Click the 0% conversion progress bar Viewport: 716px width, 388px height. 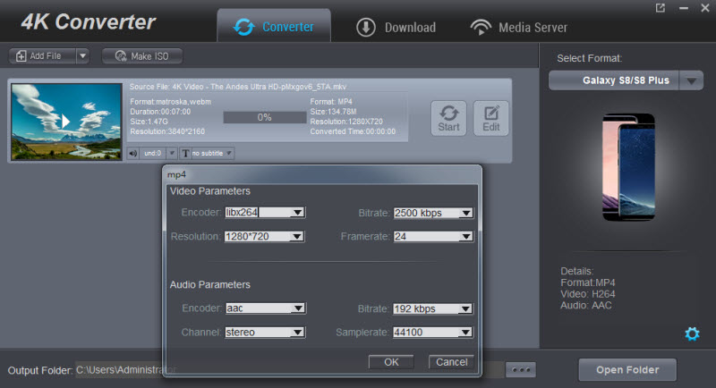pos(264,117)
